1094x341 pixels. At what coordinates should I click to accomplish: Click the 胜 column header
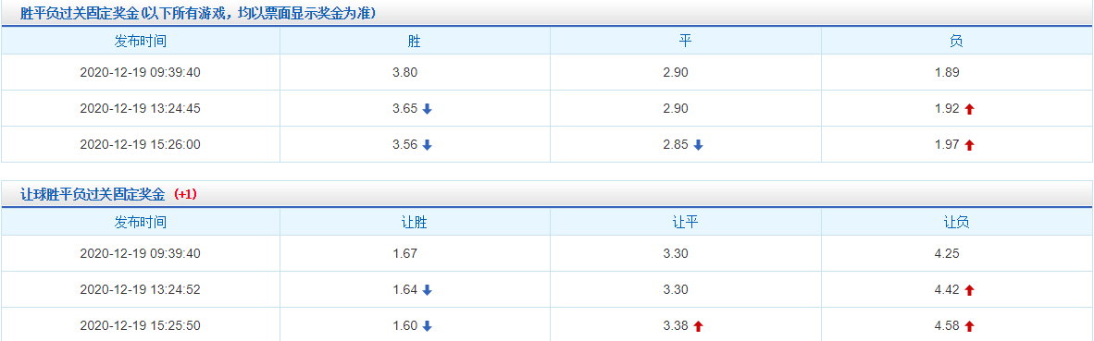click(415, 41)
